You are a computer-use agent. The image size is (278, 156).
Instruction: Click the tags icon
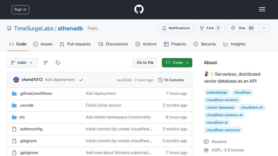(x=58, y=63)
